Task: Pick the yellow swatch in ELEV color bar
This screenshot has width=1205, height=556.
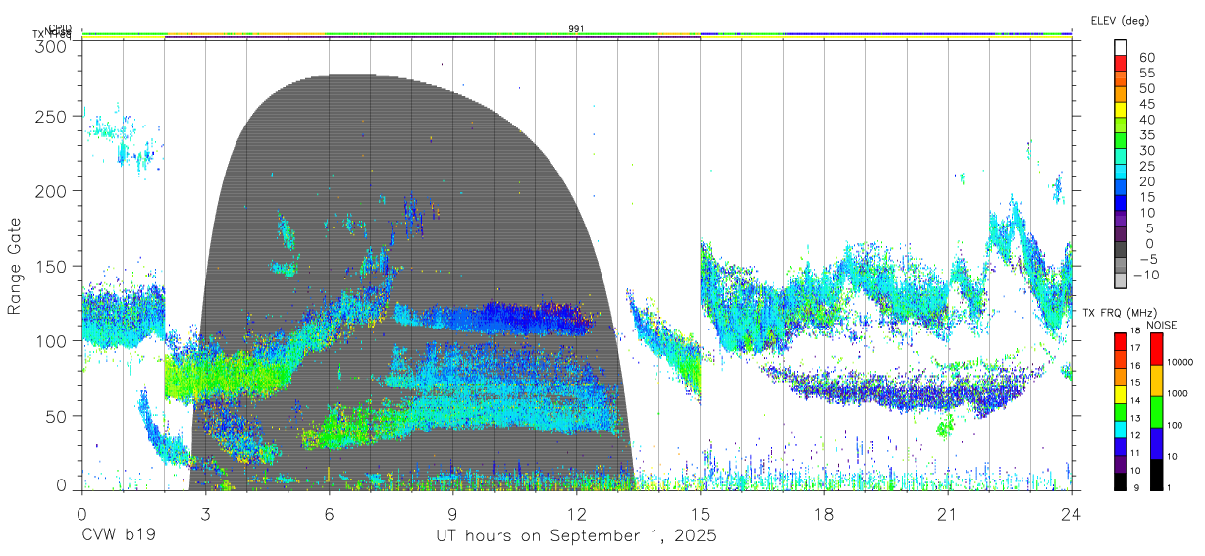Action: (x=1121, y=110)
